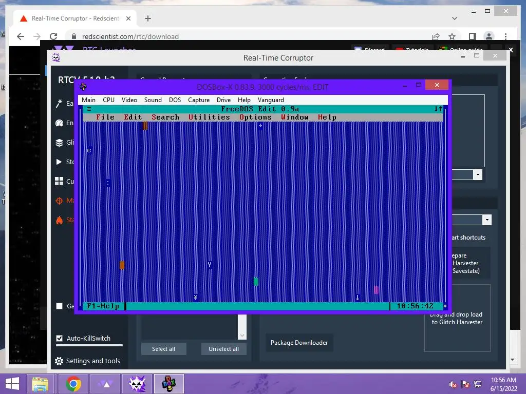This screenshot has width=526, height=394.
Task: Open the Sound menu in DOSBox-X
Action: tap(153, 100)
